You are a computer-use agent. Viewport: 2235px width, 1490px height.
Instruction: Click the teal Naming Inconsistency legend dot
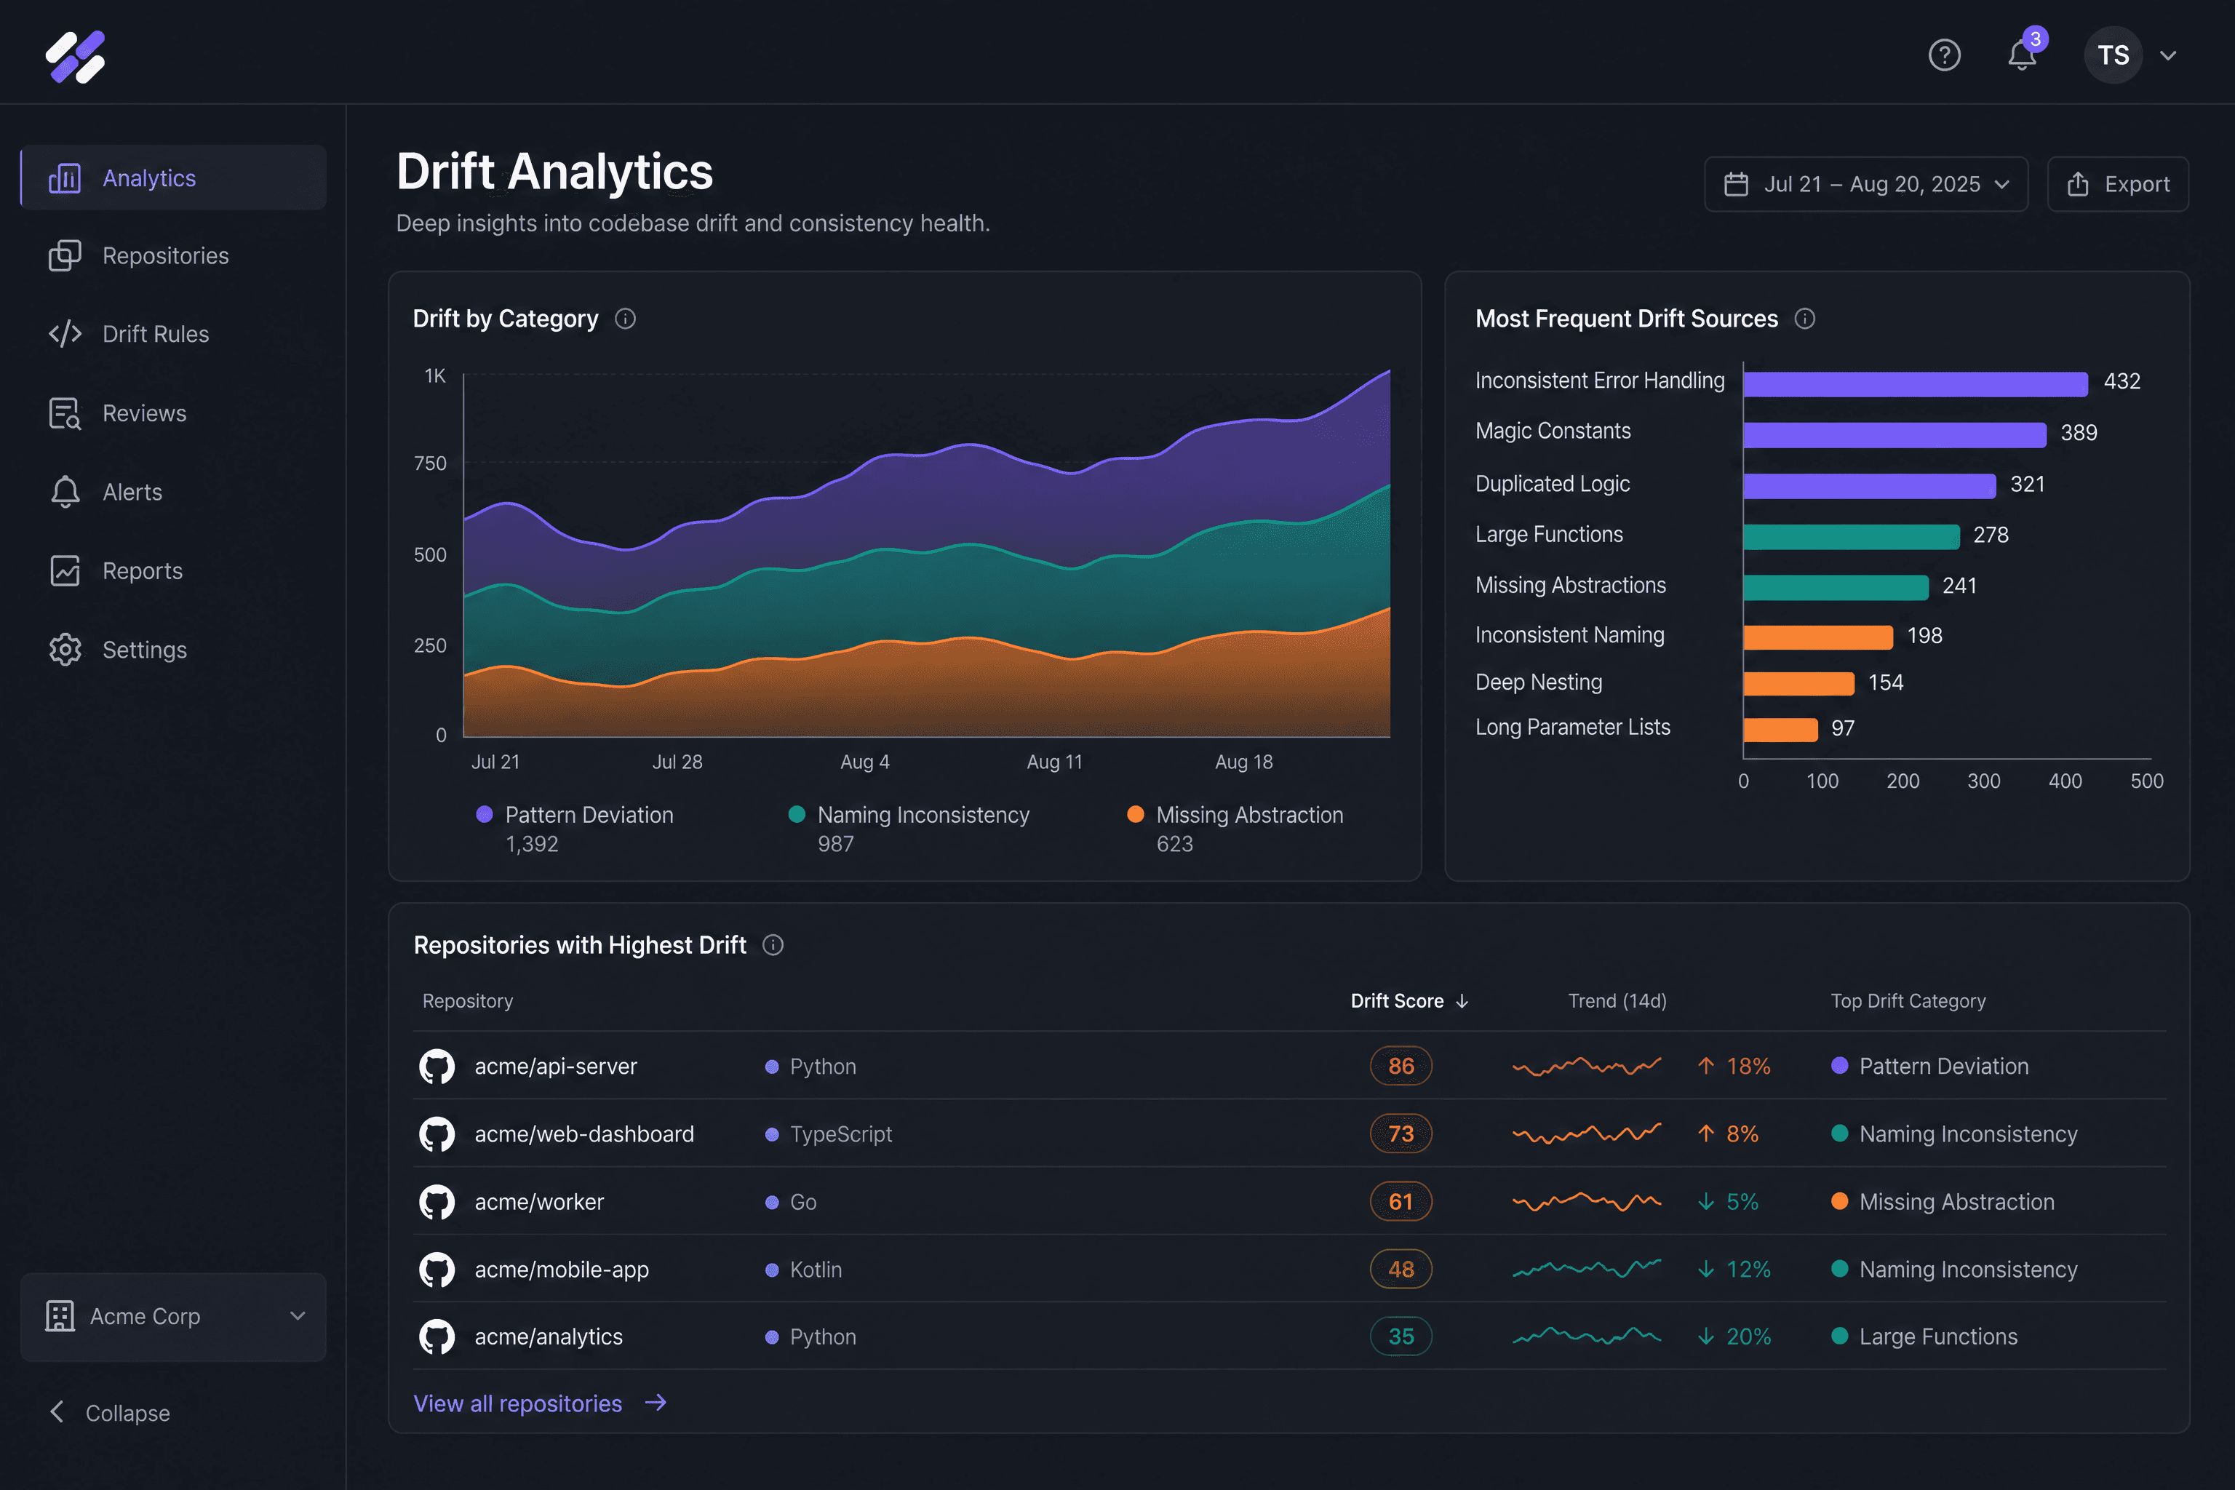pyautogui.click(x=797, y=814)
